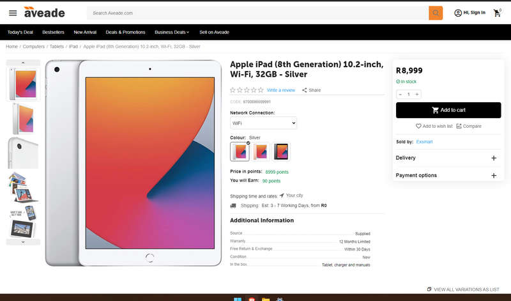Go to Computers breadcrumb

tap(34, 47)
